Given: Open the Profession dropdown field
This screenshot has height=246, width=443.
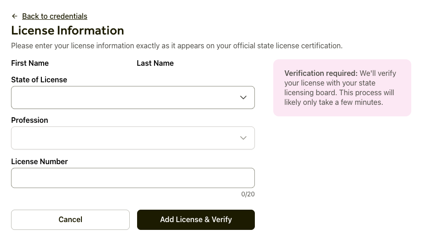Looking at the screenshot, I should pyautogui.click(x=124, y=138).
